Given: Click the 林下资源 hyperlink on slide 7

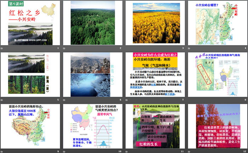Looking at the screenshot, I should click(170, 94).
